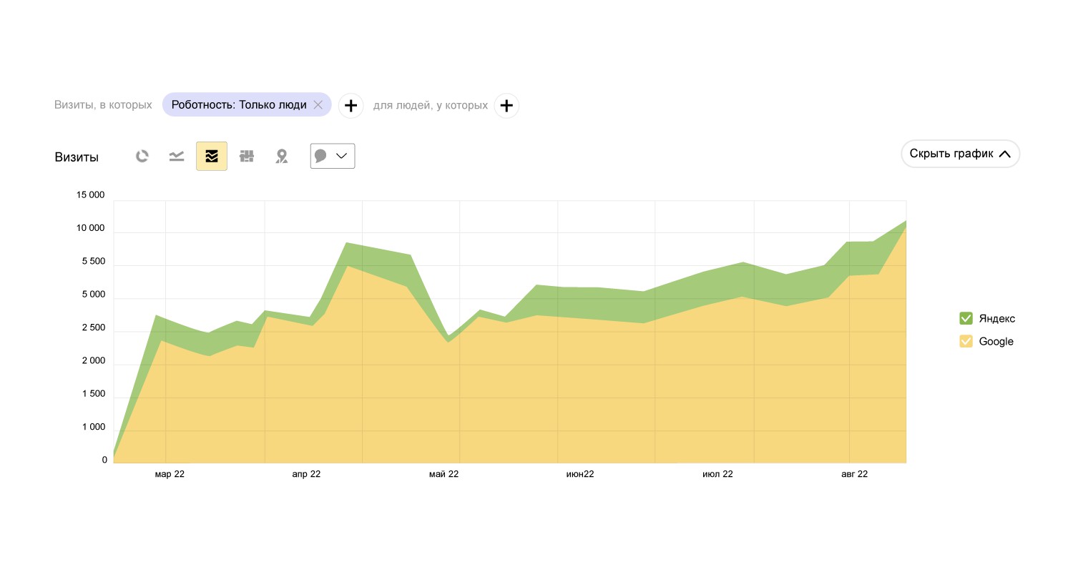1073x572 pixels.
Task: Switch to the line chart view icon
Action: click(177, 156)
